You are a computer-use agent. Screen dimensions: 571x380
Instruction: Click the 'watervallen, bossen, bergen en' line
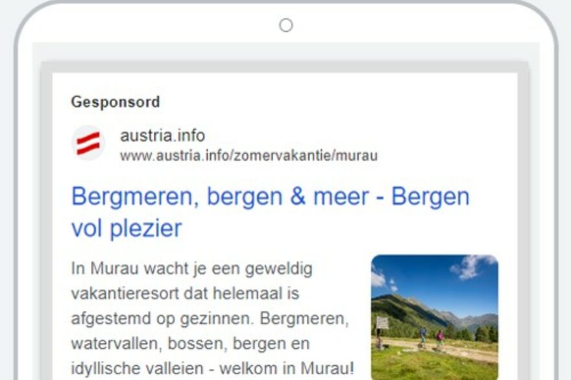190,343
